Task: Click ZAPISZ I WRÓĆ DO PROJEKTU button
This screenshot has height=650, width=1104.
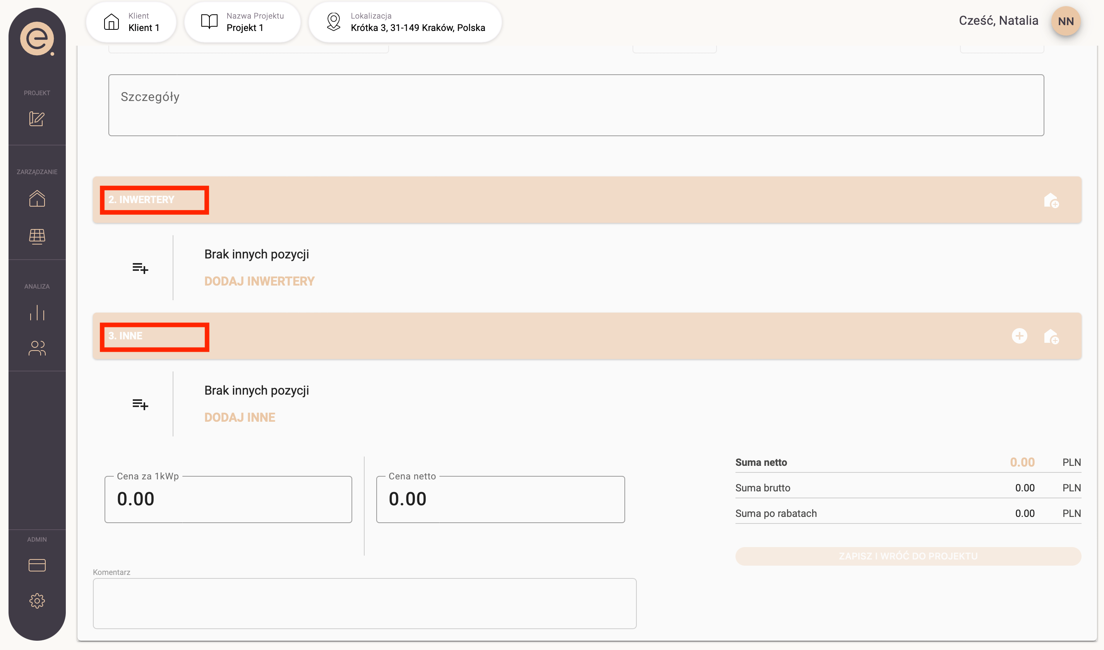Action: 908,556
